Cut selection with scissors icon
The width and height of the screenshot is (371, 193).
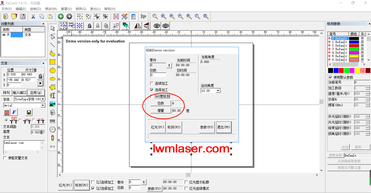[x=33, y=16]
